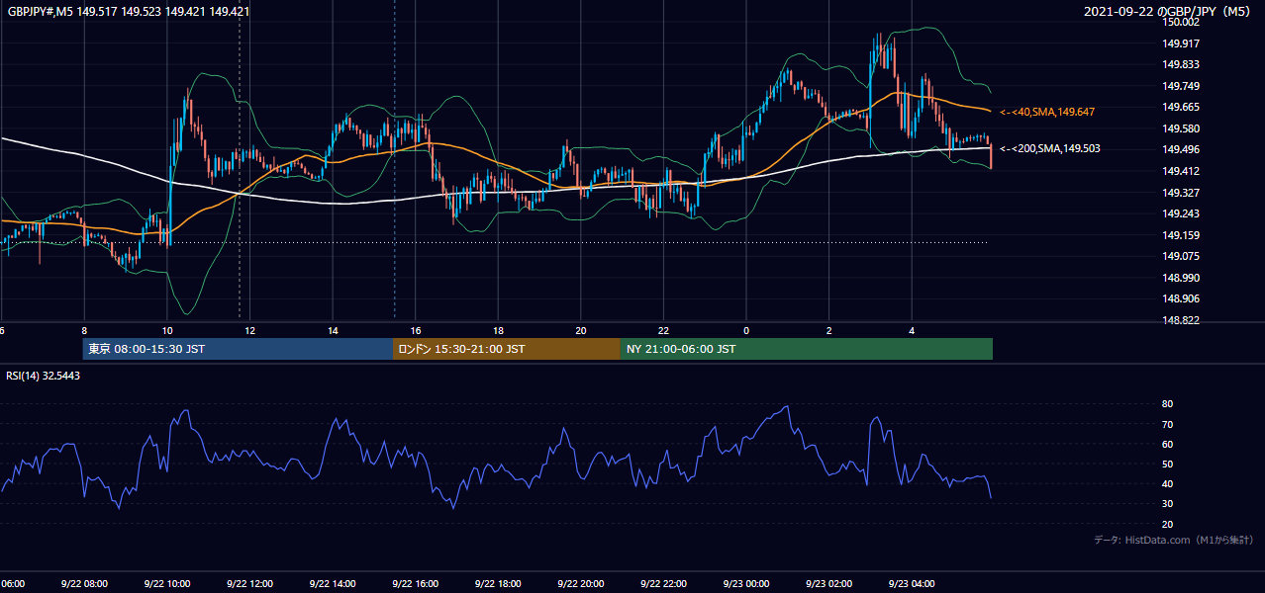The image size is (1265, 593).
Task: Click price axis value 149.075
Action: click(1182, 256)
